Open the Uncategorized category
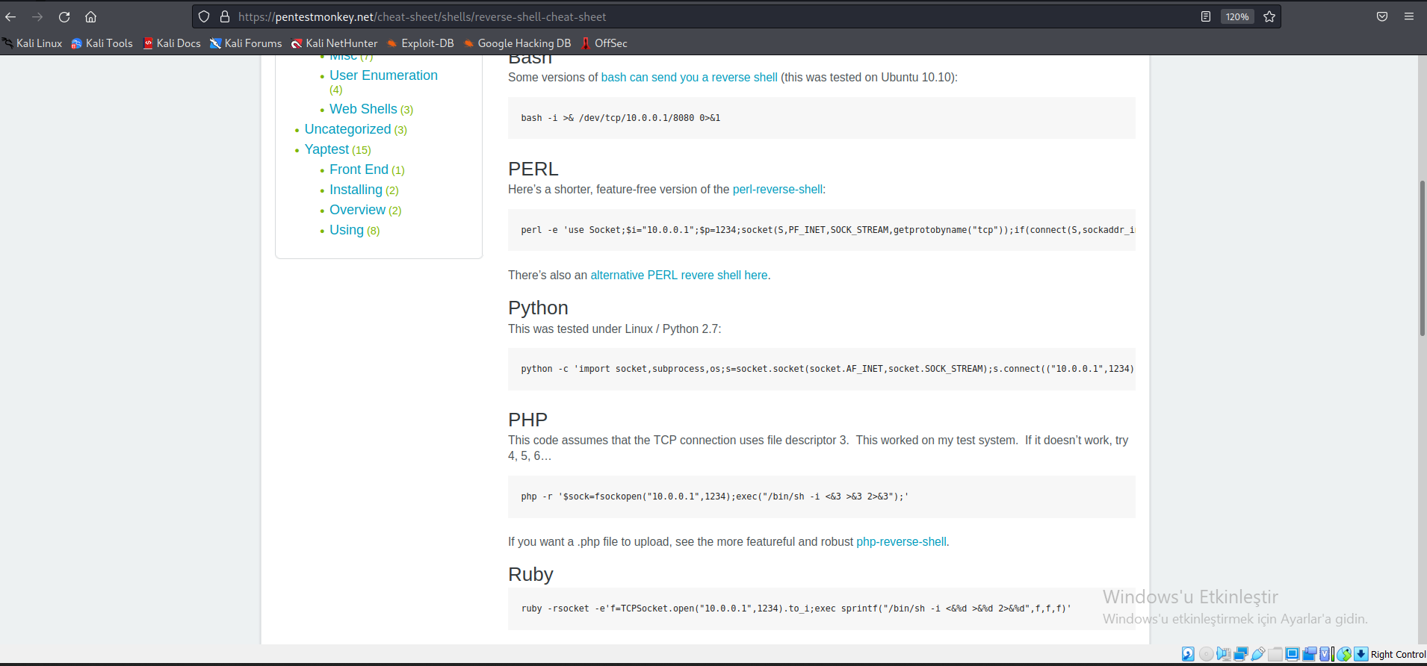1427x666 pixels. (x=347, y=129)
